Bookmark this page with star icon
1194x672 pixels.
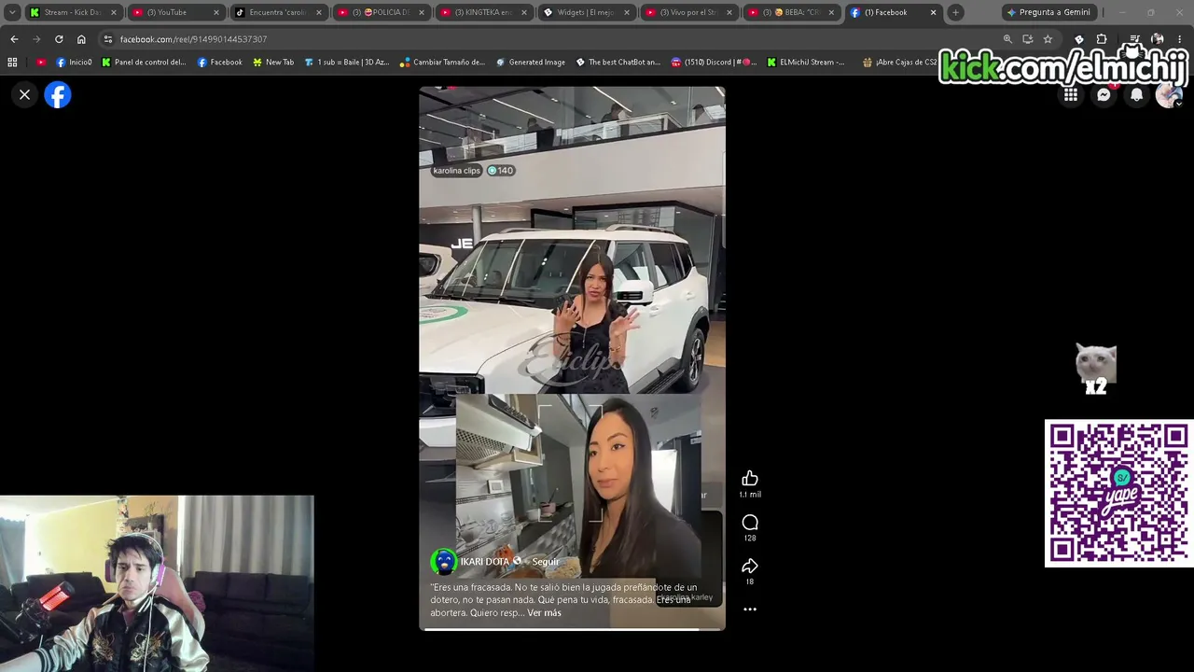[1048, 39]
